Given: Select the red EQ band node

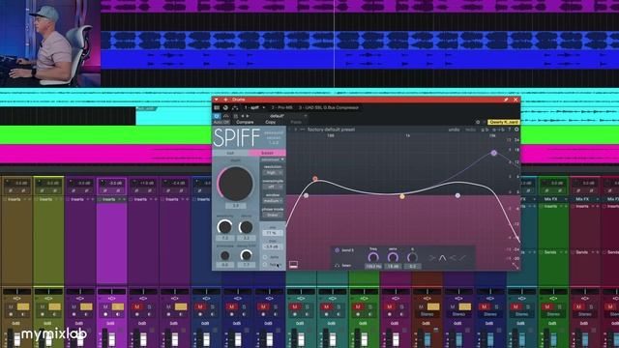Looking at the screenshot, I should click(315, 179).
